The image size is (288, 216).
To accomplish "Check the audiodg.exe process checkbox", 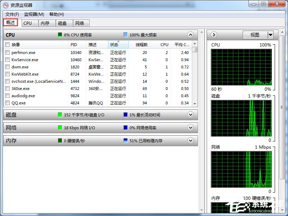I will point(8,96).
